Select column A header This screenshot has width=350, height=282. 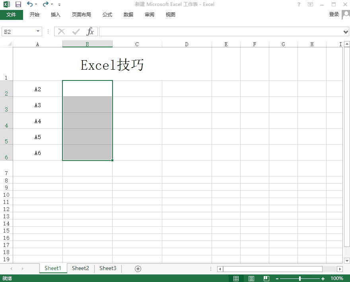(x=37, y=44)
